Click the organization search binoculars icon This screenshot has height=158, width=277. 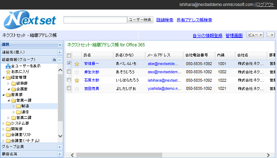(55, 60)
